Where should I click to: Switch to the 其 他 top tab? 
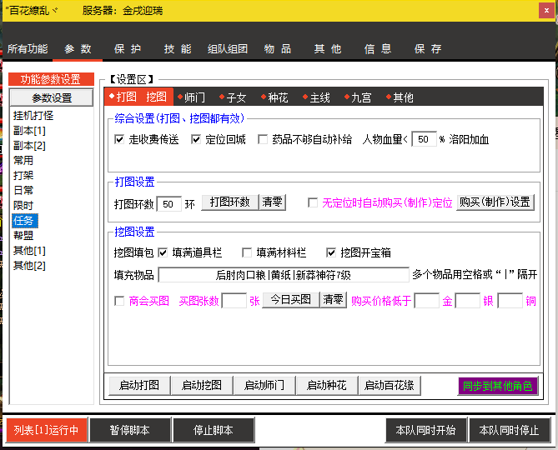[328, 48]
